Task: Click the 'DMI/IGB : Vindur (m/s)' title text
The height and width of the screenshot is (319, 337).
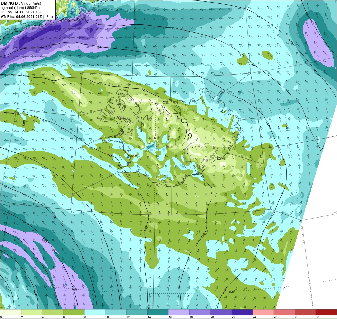Action: [21, 3]
